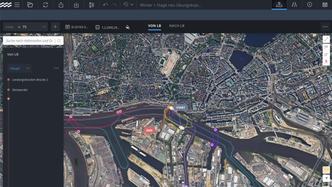This screenshot has height=187, width=332.
Task: Click the paint bucket color icon
Action: point(128,27)
